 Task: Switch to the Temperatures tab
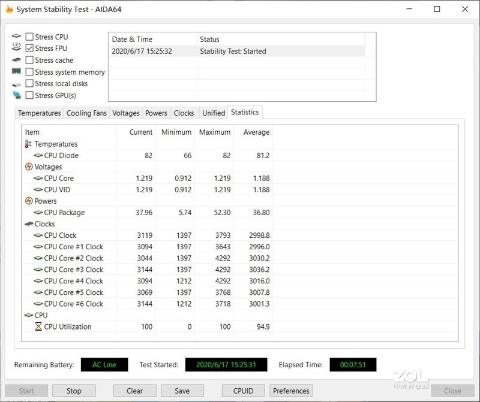(39, 113)
